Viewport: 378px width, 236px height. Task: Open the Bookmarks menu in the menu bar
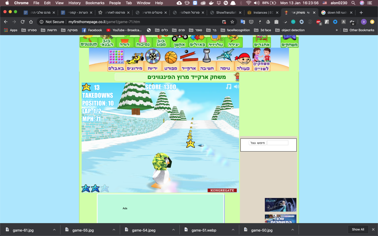coord(95,3)
